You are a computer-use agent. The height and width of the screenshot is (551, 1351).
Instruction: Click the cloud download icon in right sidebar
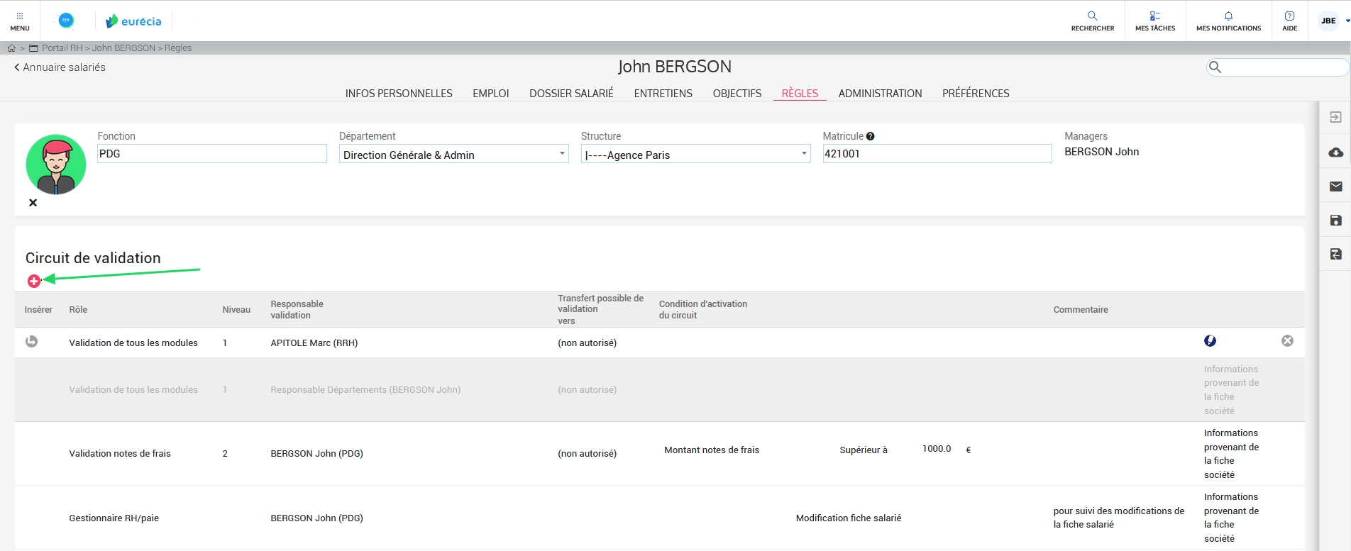pos(1335,152)
